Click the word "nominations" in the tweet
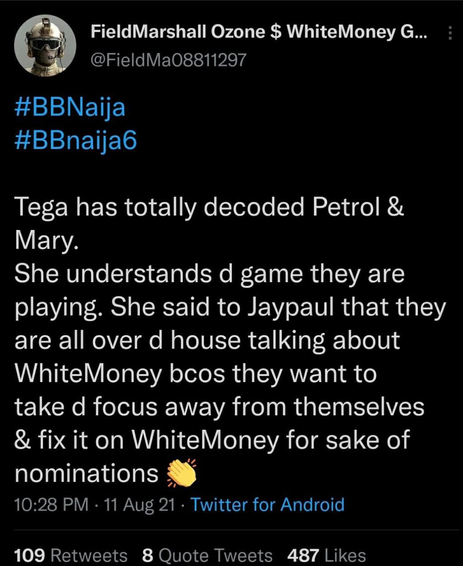This screenshot has width=463, height=566. [x=86, y=473]
